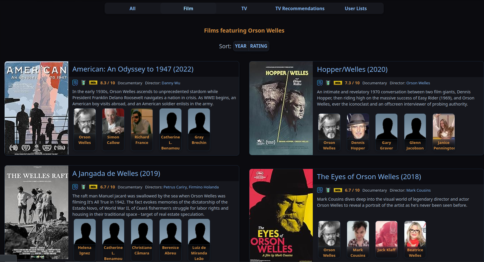
Task: Open director Petrus Cariry link
Action: [x=175, y=187]
